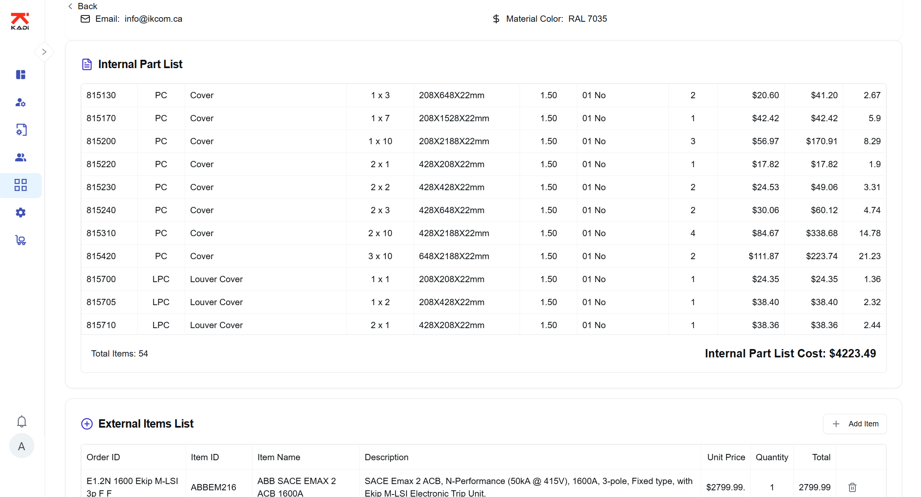Click the Order ID column header
Viewport: 921px width, 497px height.
click(x=103, y=457)
